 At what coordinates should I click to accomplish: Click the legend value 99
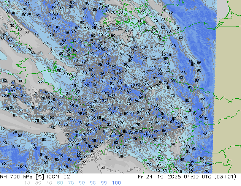[104, 183]
